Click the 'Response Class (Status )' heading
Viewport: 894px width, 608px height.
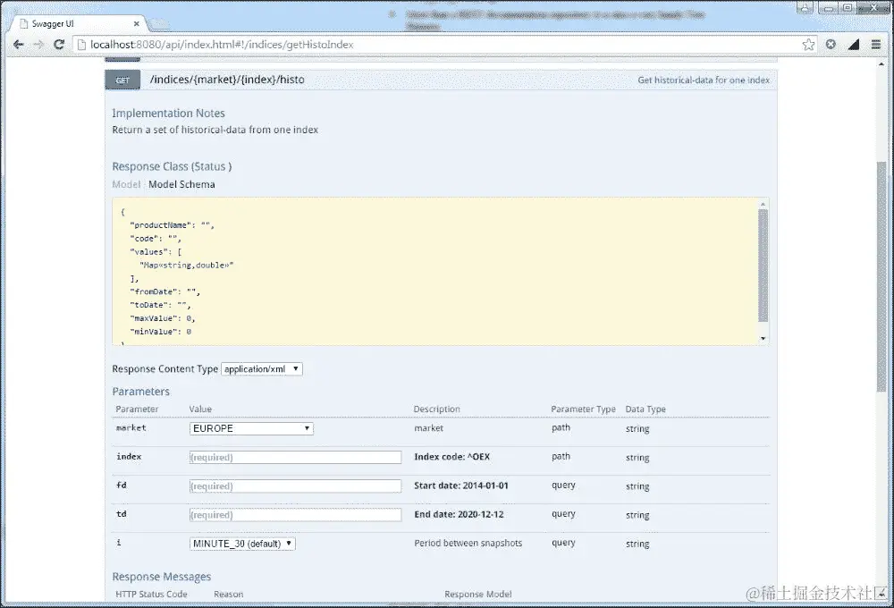coord(172,166)
